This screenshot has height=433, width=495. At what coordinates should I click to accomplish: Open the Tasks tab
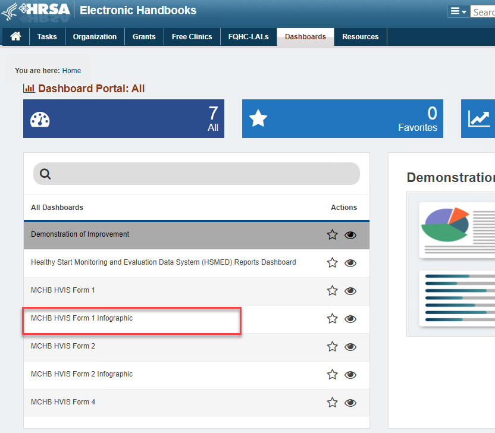click(47, 37)
